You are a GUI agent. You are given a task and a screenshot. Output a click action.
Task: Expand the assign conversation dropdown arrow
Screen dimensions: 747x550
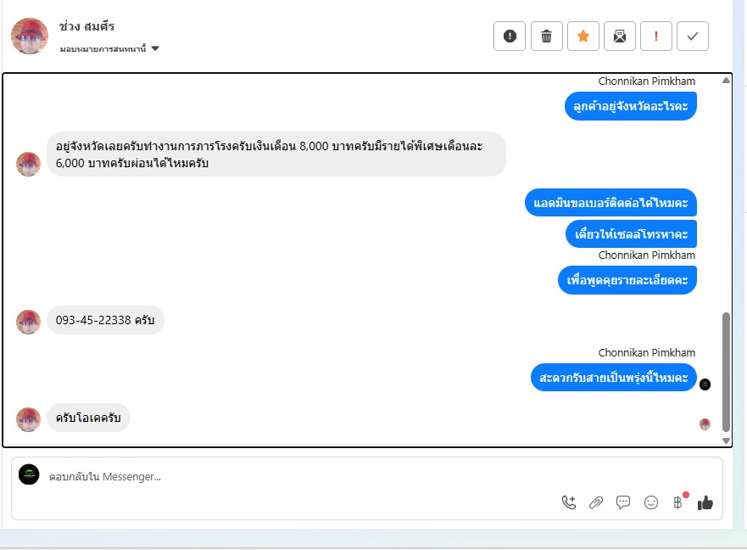pos(155,48)
